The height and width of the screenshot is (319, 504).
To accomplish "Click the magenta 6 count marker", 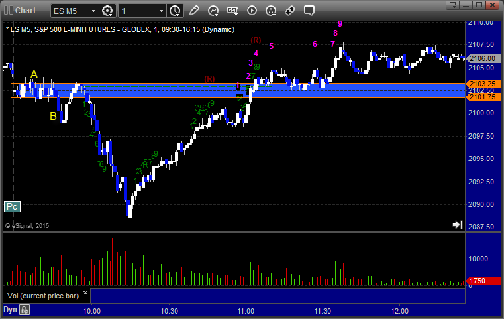I will pyautogui.click(x=315, y=44).
